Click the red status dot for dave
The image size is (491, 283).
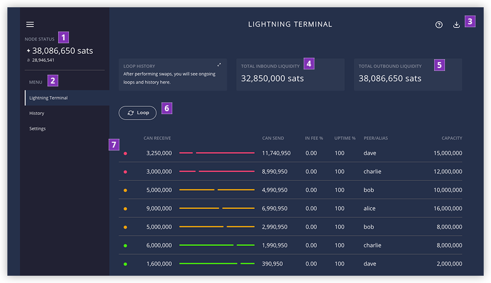point(125,153)
